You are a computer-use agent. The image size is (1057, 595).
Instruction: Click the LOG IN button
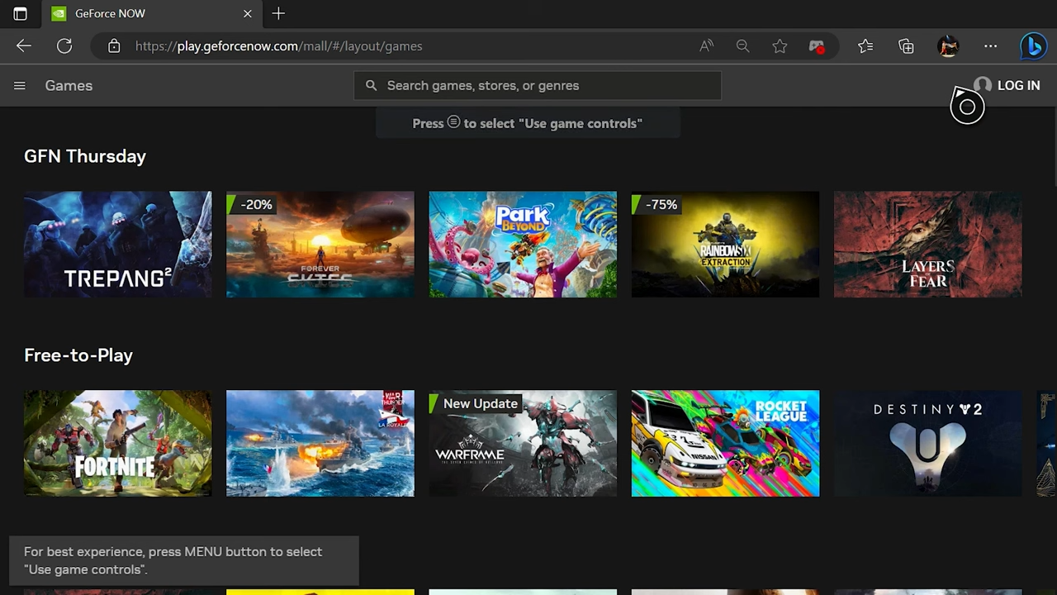pyautogui.click(x=1018, y=86)
